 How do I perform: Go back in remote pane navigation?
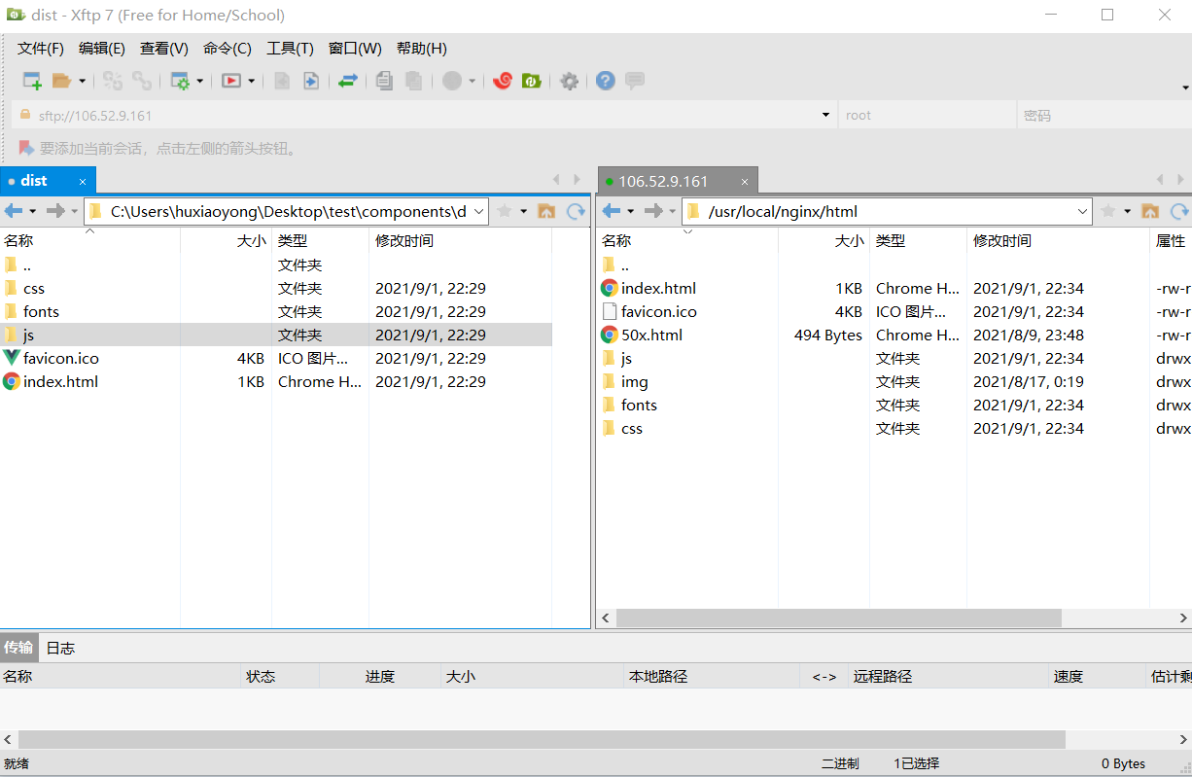coord(612,211)
